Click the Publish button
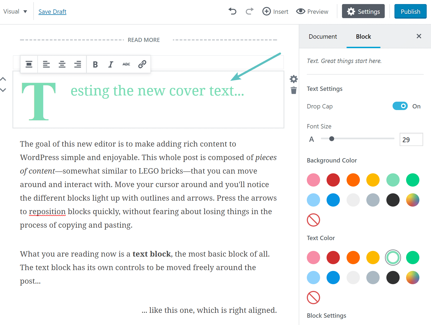Image resolution: width=431 pixels, height=325 pixels. click(x=410, y=11)
